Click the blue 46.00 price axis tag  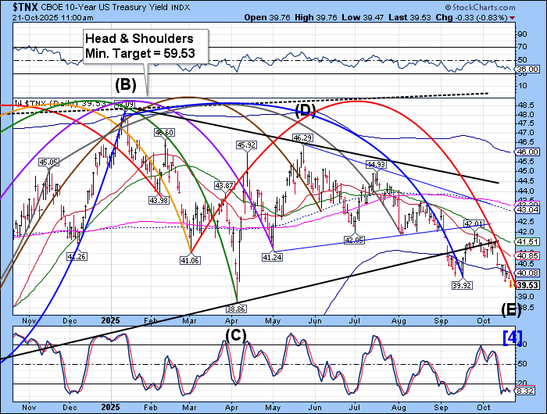(526, 152)
